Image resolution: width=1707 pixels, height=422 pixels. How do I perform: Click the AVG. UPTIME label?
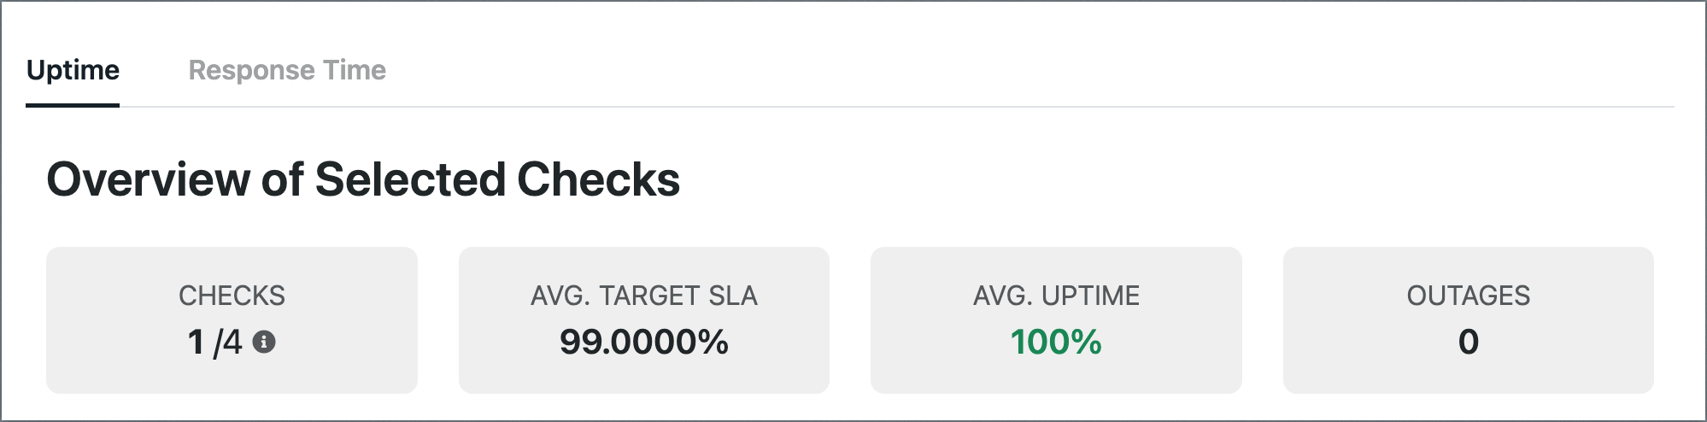tap(1056, 296)
